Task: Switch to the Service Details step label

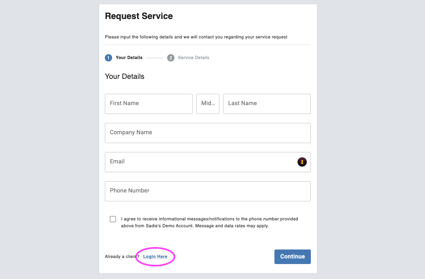Action: [193, 58]
